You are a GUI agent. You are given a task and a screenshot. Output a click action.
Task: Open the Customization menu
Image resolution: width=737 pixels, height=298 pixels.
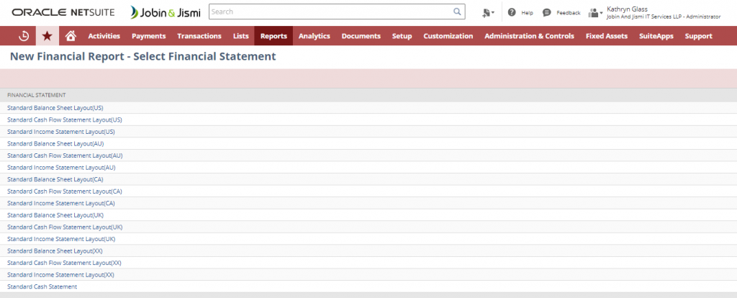click(448, 36)
